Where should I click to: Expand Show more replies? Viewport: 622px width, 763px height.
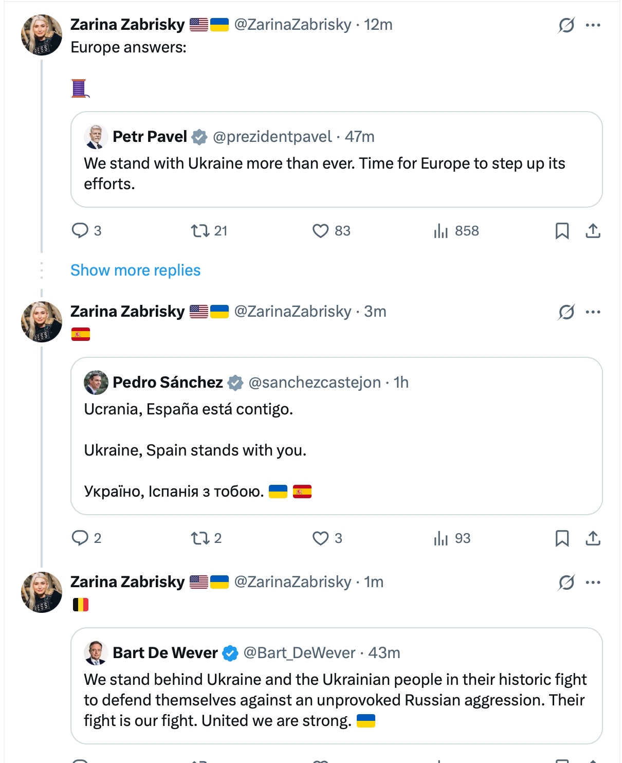pos(135,270)
